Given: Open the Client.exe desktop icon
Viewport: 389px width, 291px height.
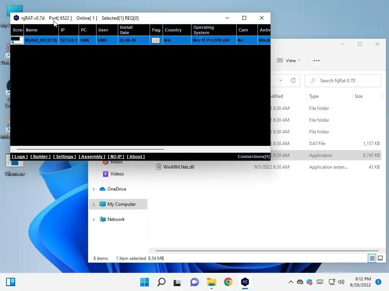Looking at the screenshot, I should click(x=15, y=164).
